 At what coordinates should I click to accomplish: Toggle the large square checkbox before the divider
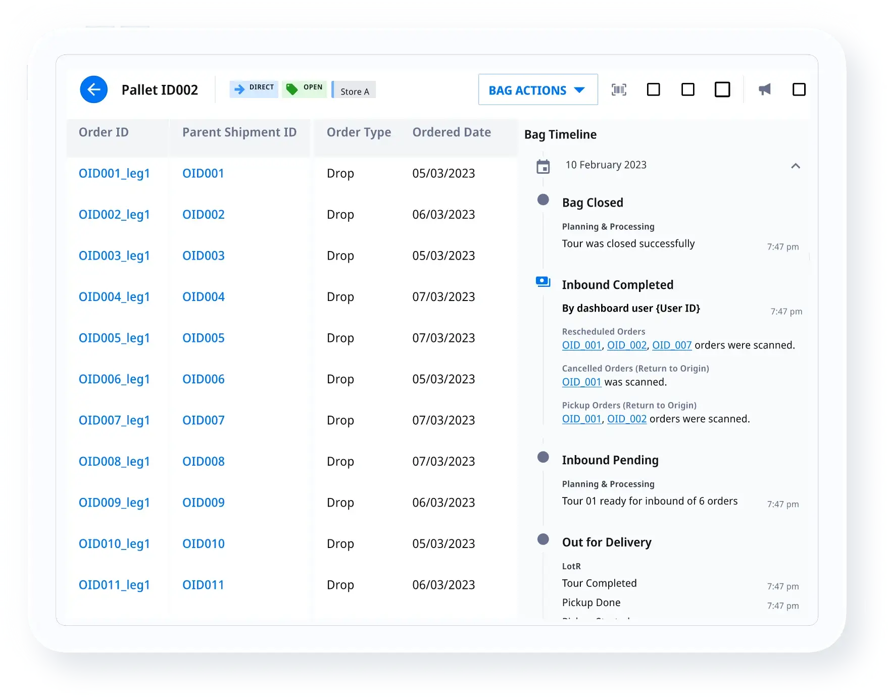click(x=722, y=89)
